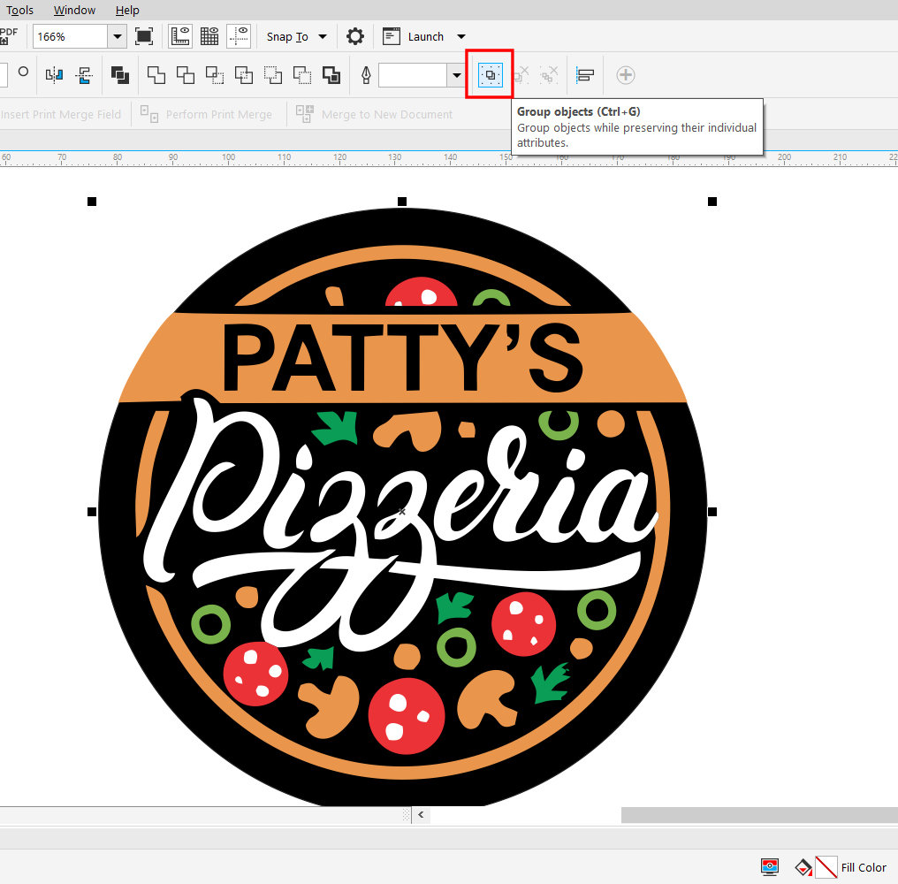Open the zoom level dropdown
898x884 pixels.
point(117,36)
